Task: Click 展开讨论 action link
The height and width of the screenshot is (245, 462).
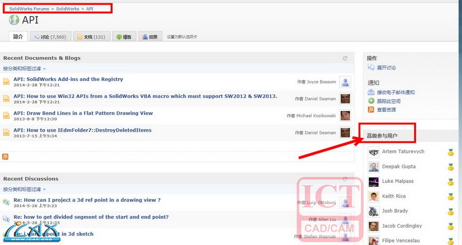Action: [x=386, y=68]
